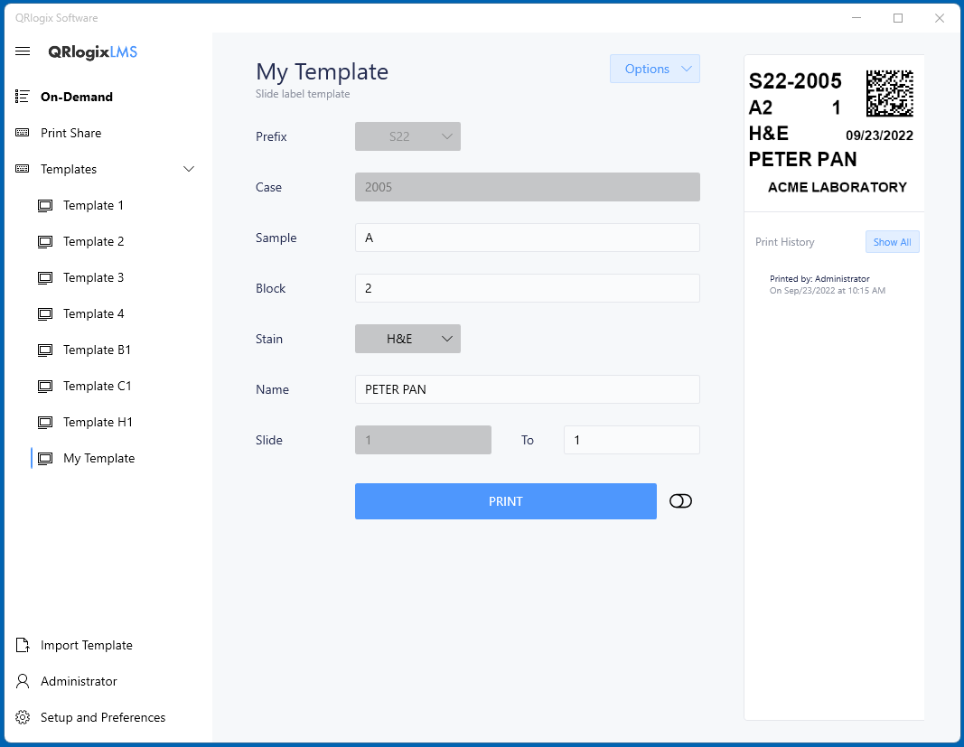Image resolution: width=964 pixels, height=747 pixels.
Task: Click the Block input field
Action: [x=528, y=288]
